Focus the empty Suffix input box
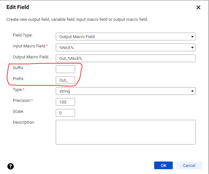Image resolution: width=209 pixels, height=174 pixels. click(65, 69)
